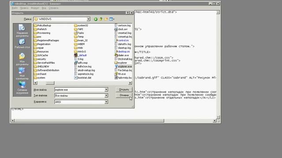Screen dimensions: 282x158
Task: Click the Notepad vertical scroll up arrow
Action: (x=218, y=12)
